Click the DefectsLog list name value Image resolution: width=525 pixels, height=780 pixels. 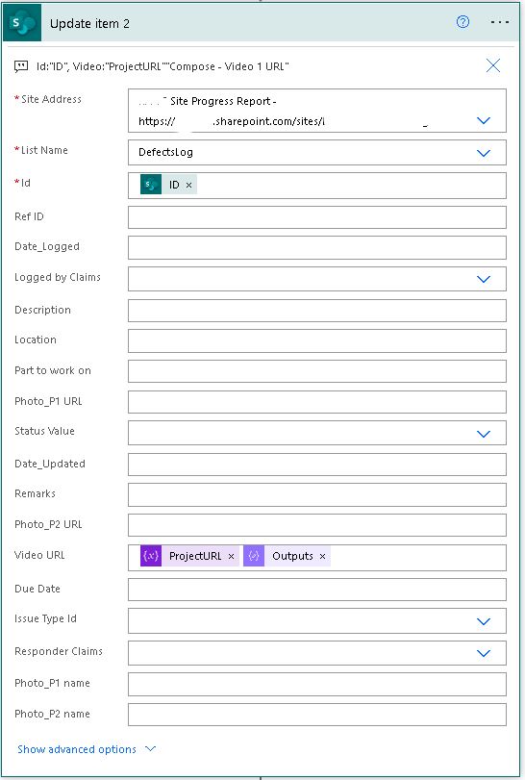tap(165, 152)
